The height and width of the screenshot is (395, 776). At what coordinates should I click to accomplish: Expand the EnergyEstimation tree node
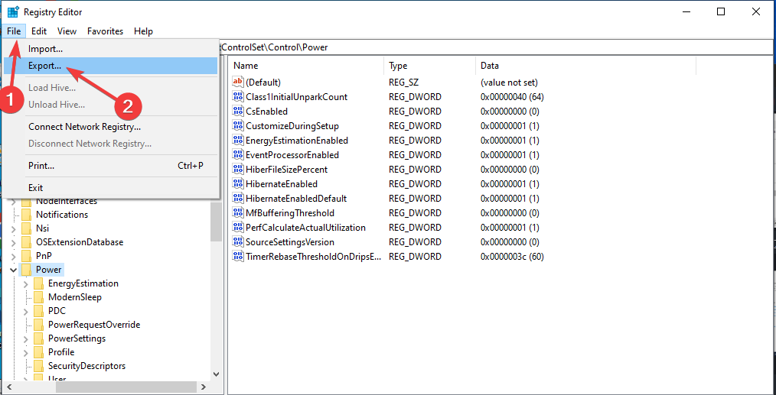pyautogui.click(x=26, y=283)
